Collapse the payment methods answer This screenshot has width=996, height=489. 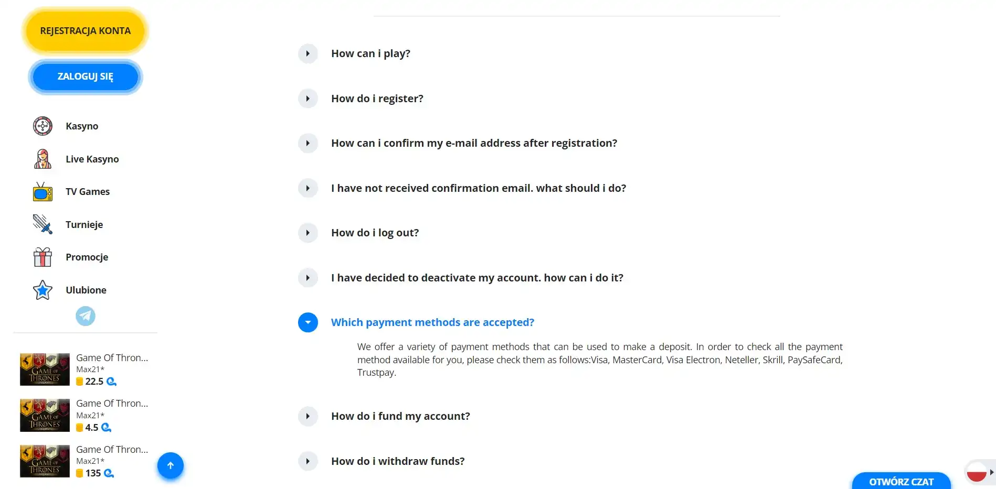[x=308, y=322]
